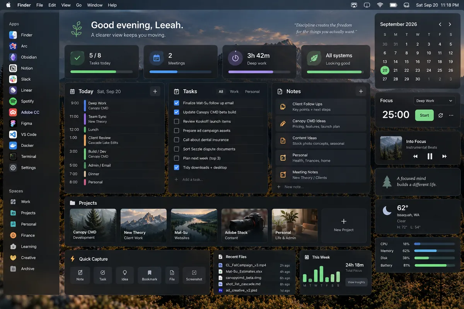Viewport: 464px width, 309px height.
Task: Open Focus timer more options ellipsis
Action: coord(451,115)
